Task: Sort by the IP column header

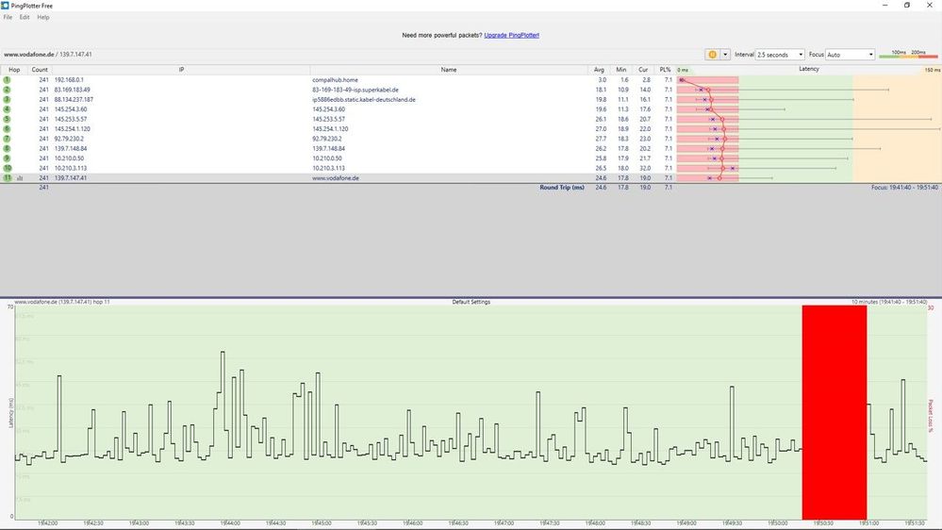Action: coord(181,70)
